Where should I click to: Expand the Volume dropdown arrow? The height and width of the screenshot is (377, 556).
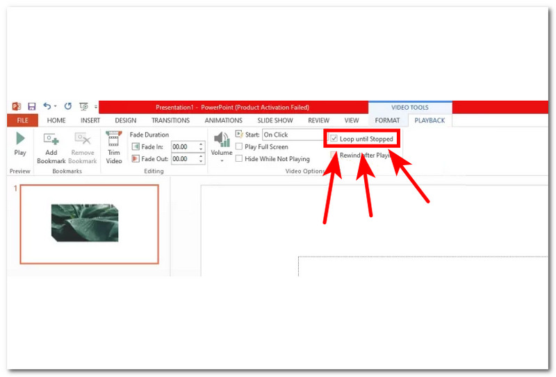pyautogui.click(x=222, y=160)
